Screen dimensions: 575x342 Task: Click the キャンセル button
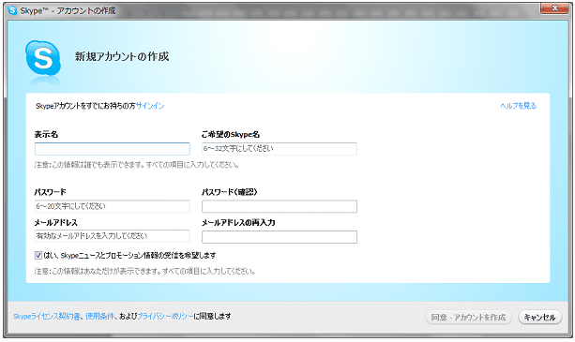click(539, 317)
